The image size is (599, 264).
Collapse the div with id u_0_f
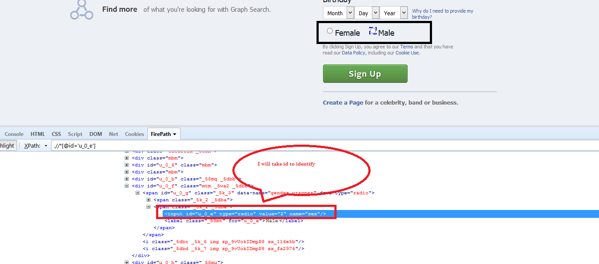click(x=126, y=186)
